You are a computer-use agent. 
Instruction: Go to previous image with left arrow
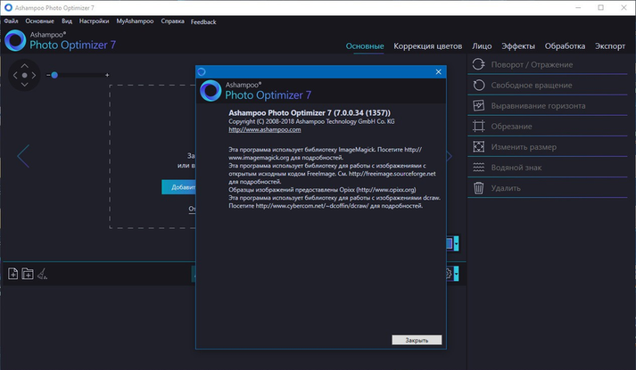pos(23,156)
